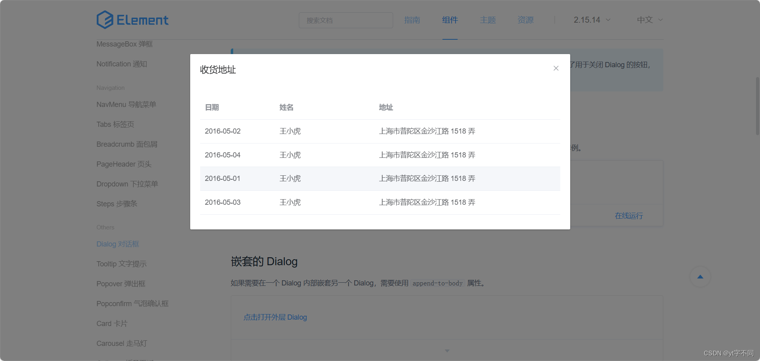The image size is (760, 361).
Task: Click date cell 2016-05-02
Action: click(x=223, y=131)
